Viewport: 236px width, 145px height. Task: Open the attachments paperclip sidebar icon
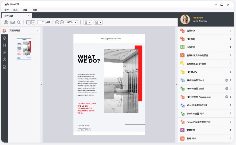pos(4,52)
